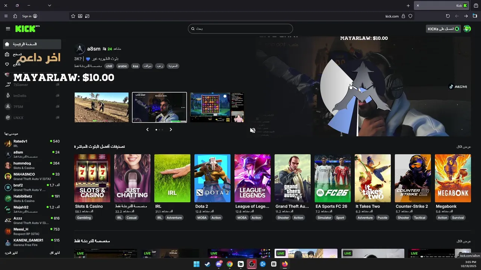Reload the page using refresh icon

tap(448, 16)
